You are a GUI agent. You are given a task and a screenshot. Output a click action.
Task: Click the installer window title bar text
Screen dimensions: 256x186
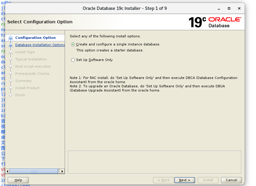click(x=125, y=8)
